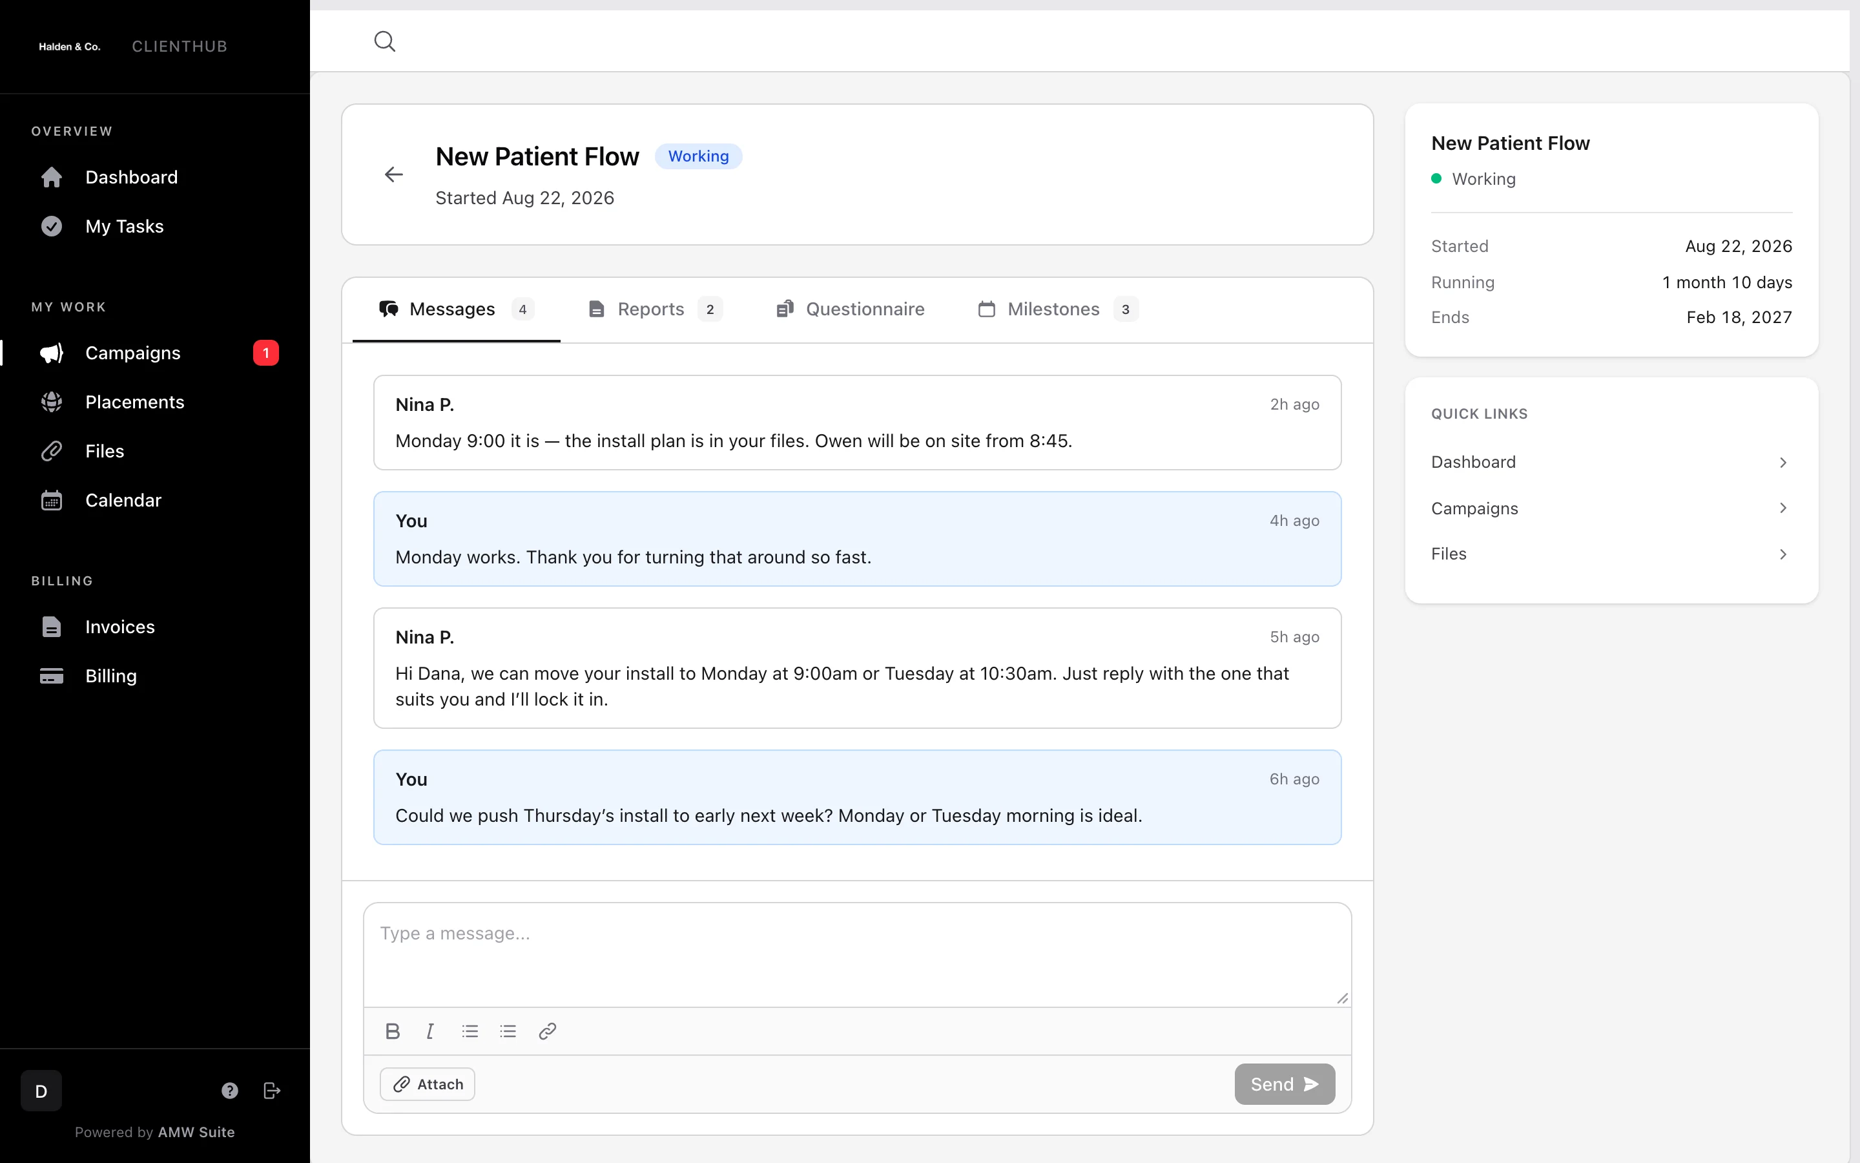
Task: Click the "Feb 18, 2027" end date
Action: click(1739, 318)
